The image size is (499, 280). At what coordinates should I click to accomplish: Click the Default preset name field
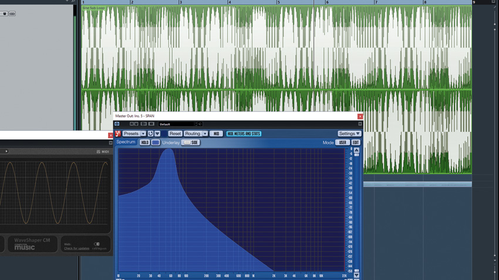pos(176,124)
